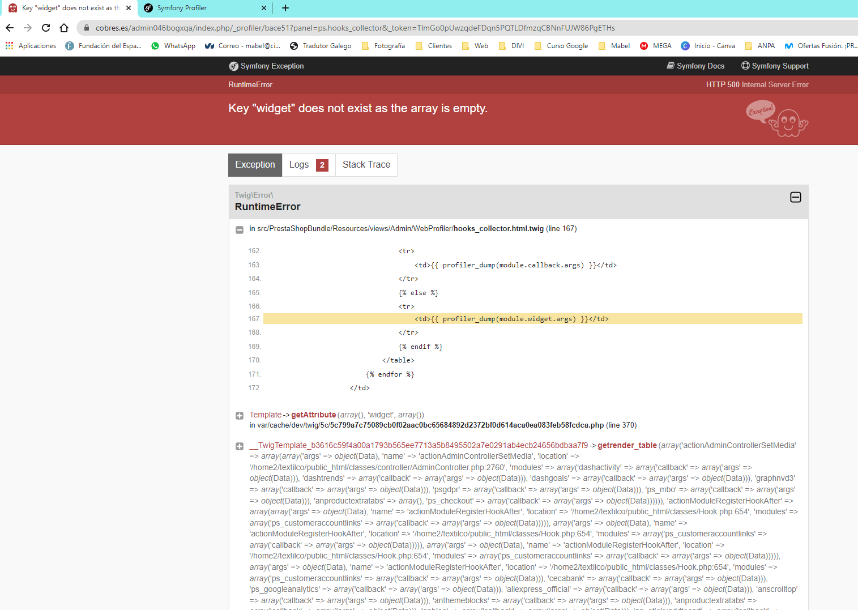Collapse the hooks_collector.html.twig trace entry
Viewport: 858px width, 610px height.
click(240, 230)
